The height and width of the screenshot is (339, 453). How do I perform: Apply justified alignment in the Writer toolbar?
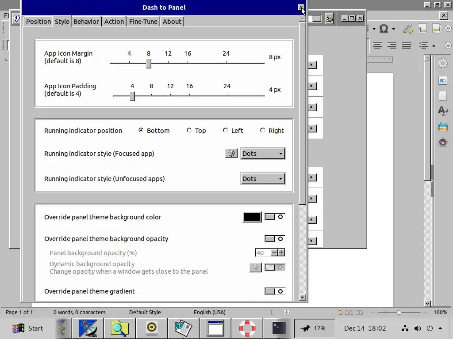click(407, 45)
